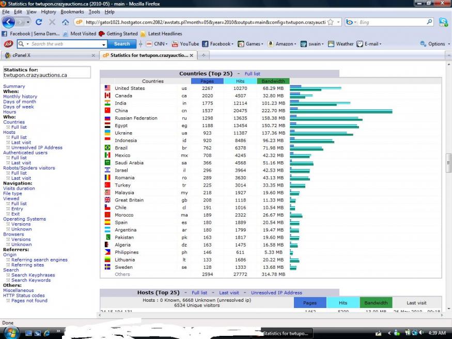Image resolution: width=452 pixels, height=339 pixels.
Task: Click the page's vertical scrollbar thumb
Action: (448, 162)
